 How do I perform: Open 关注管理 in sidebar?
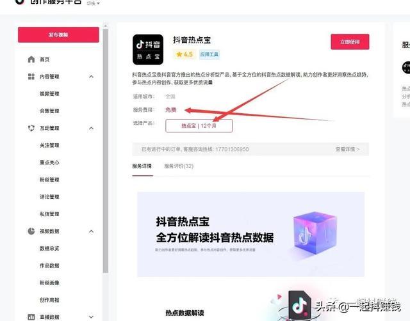(x=49, y=145)
